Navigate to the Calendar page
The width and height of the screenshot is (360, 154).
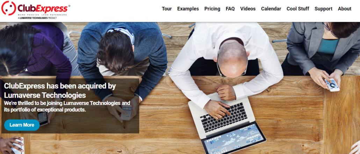point(271,9)
